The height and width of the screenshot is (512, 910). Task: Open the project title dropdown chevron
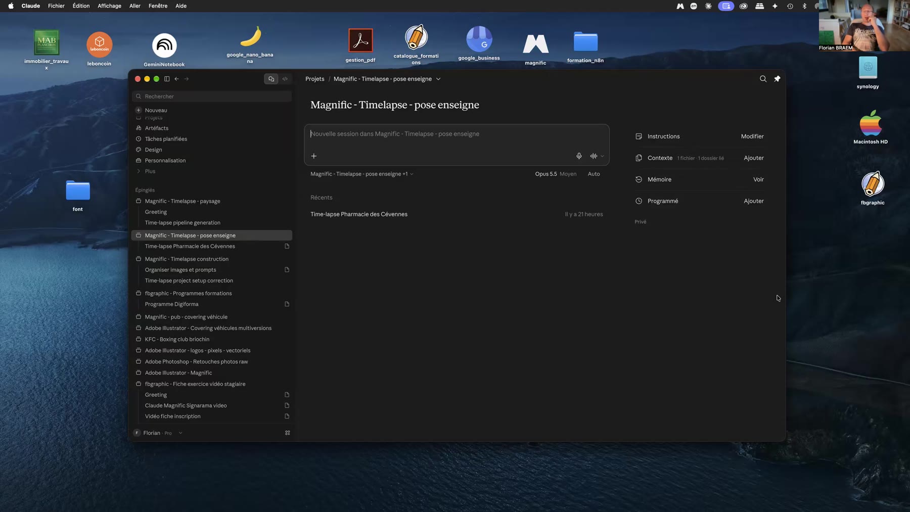438,79
